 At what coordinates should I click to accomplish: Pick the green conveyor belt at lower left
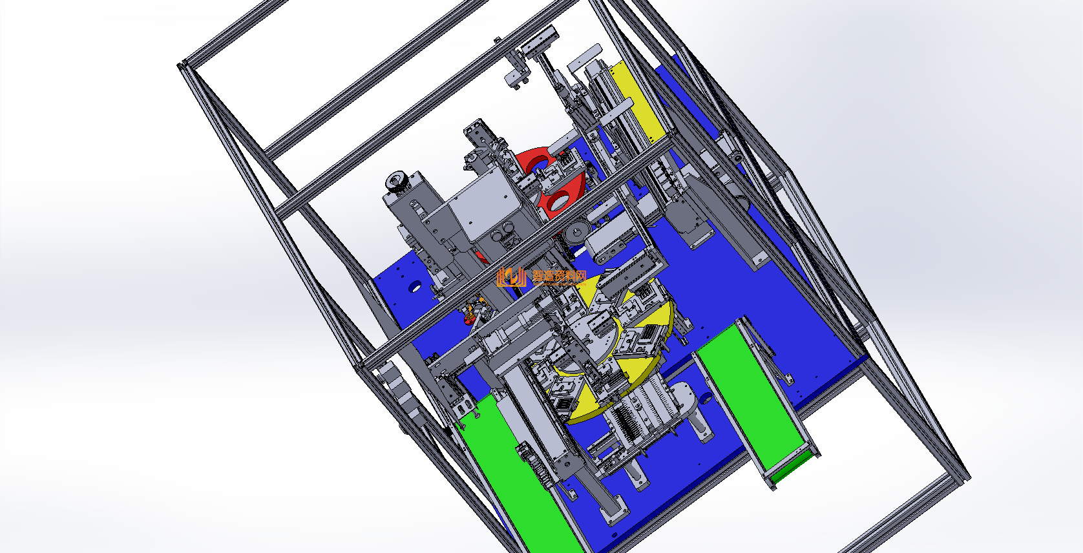tap(517, 478)
